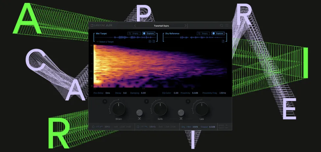The width and height of the screenshot is (321, 152).
Task: Click the low-pass curve icon beside LPF
Action: click(x=146, y=127)
